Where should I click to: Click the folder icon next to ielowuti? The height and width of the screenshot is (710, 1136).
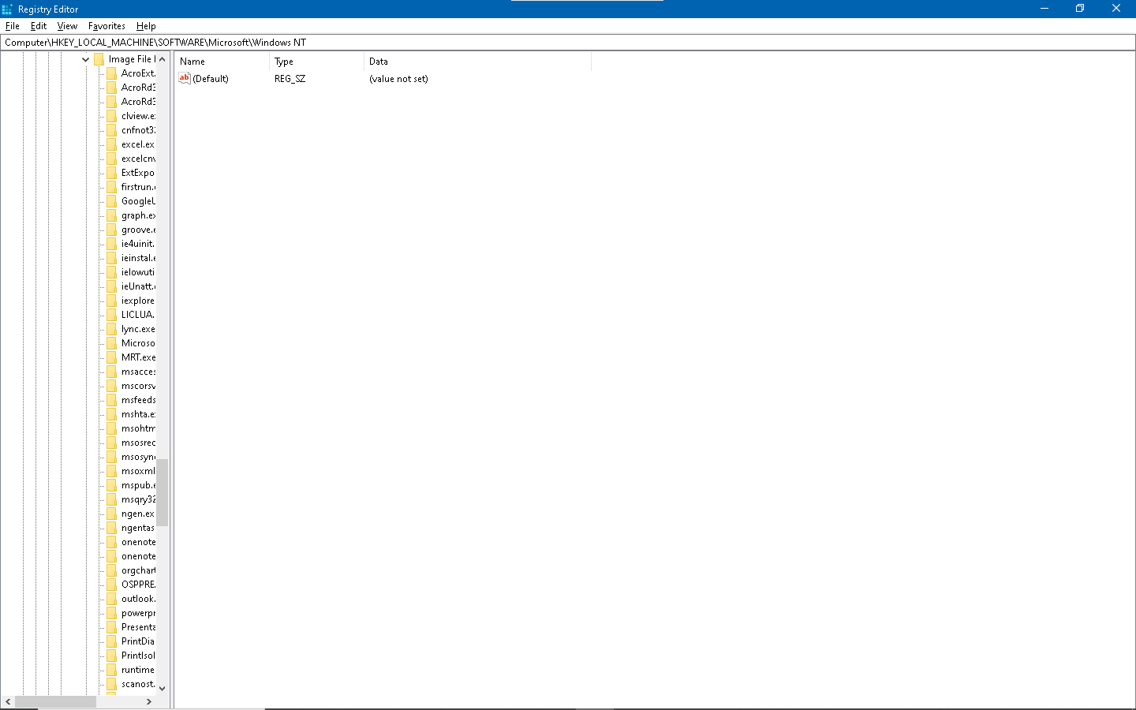coord(111,272)
